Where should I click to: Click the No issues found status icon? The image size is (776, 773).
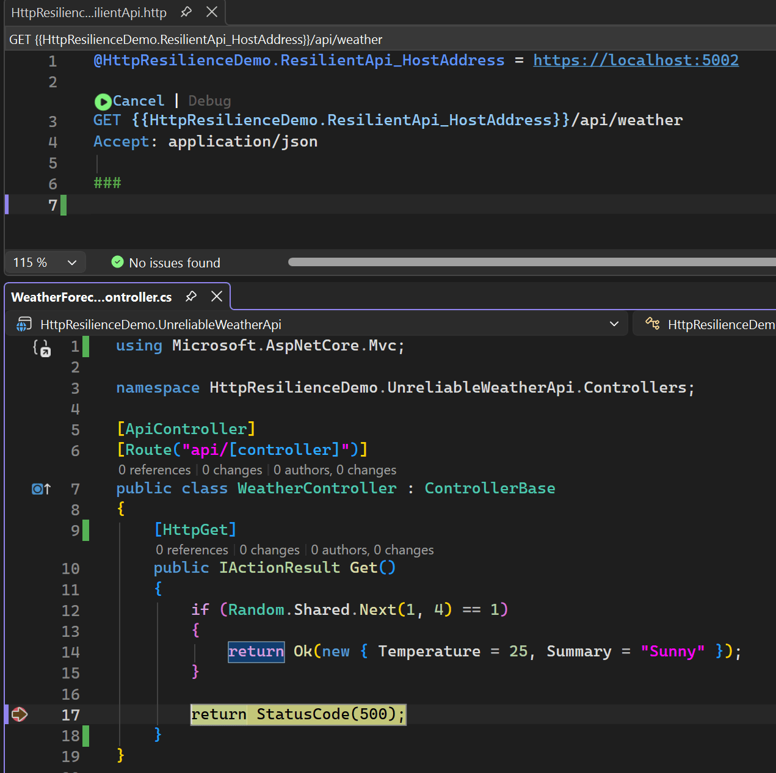tap(118, 263)
